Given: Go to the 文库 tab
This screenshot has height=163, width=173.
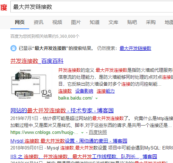Looking at the screenshot, I should point(113,22).
